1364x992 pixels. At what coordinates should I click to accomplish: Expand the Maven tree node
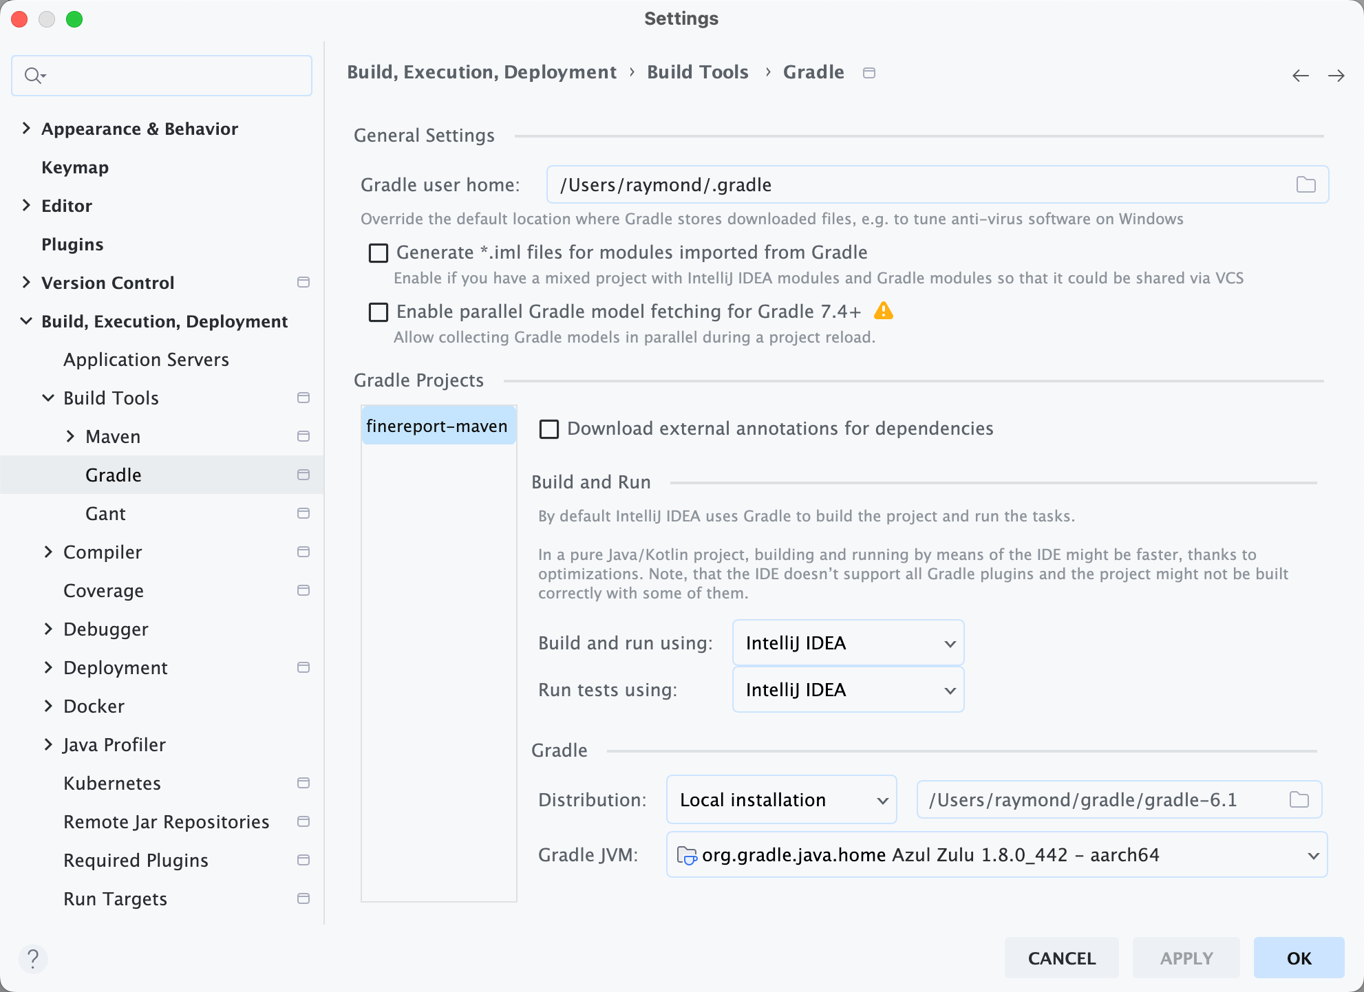70,436
